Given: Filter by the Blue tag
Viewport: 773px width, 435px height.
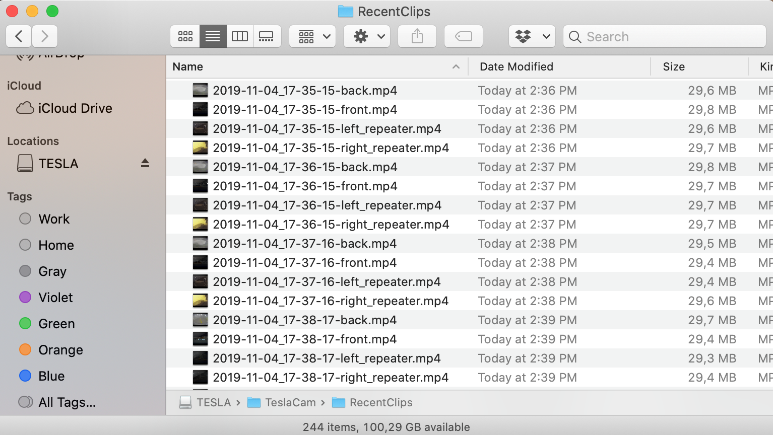Looking at the screenshot, I should point(42,376).
